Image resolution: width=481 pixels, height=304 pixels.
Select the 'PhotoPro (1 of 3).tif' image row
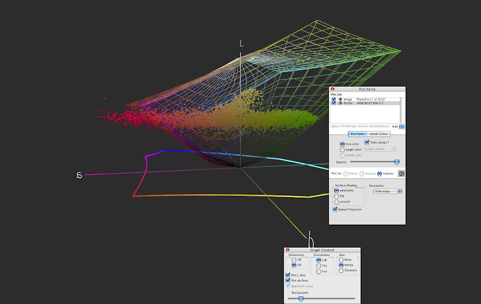(365, 99)
